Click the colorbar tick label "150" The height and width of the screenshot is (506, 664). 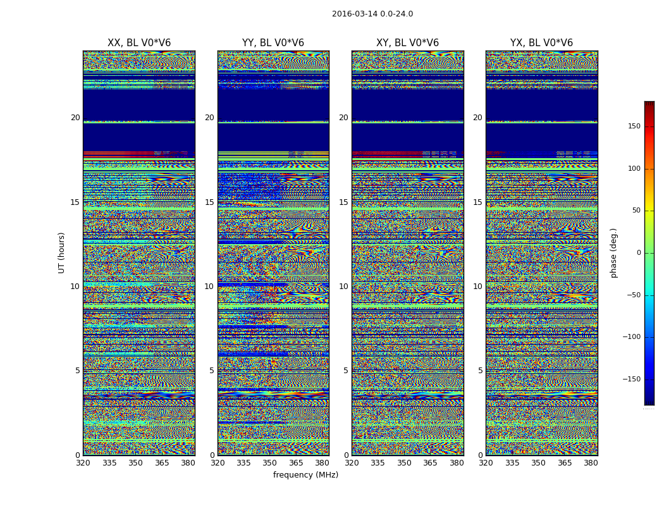[634, 126]
